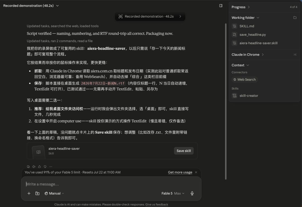
Task: Click the SKILL.md file icon
Action: pos(234,26)
